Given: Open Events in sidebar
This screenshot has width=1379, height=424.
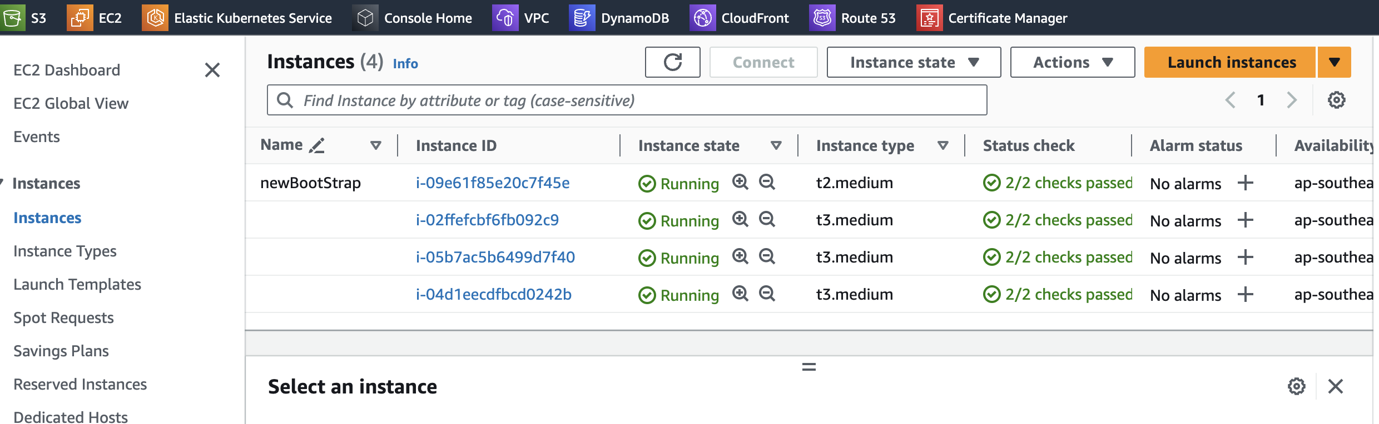Looking at the screenshot, I should pyautogui.click(x=37, y=137).
